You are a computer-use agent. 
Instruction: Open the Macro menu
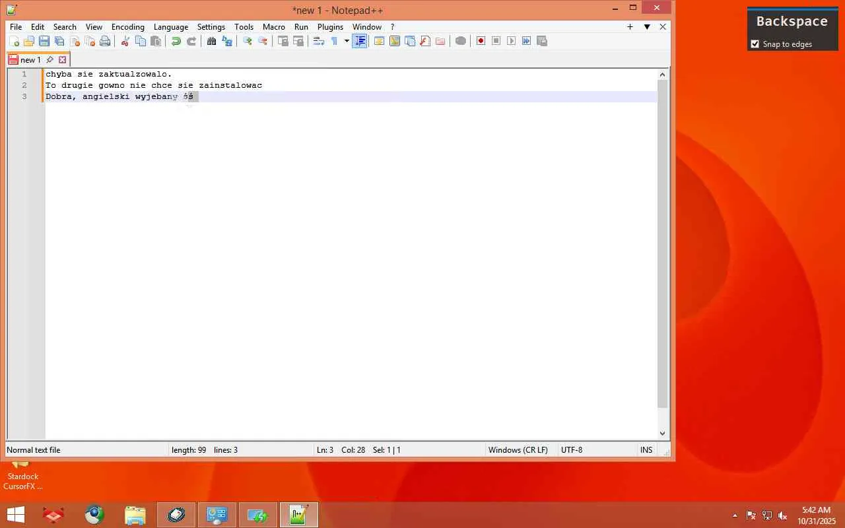(274, 27)
